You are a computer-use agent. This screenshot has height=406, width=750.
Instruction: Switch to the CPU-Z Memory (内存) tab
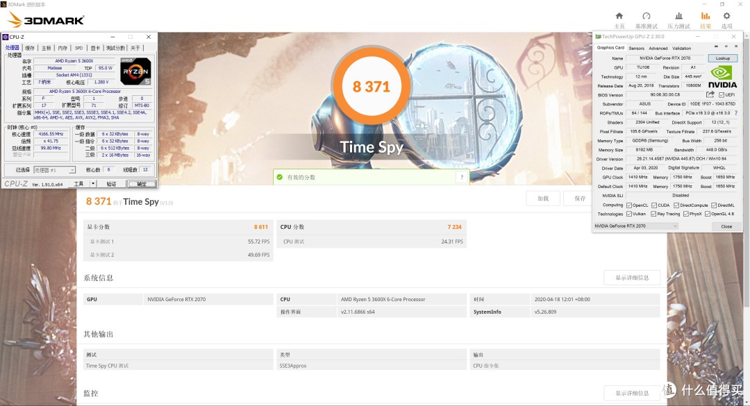coord(62,48)
